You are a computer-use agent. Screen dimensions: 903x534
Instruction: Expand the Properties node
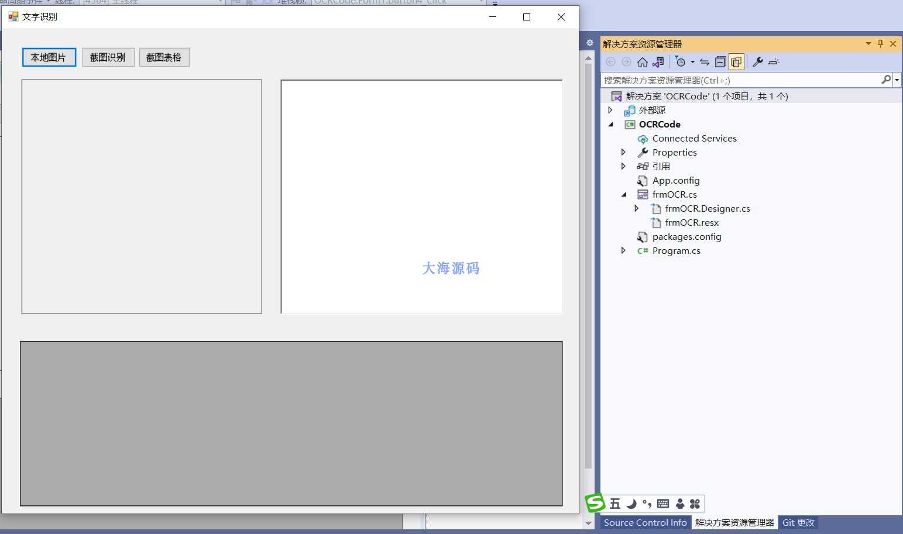(x=623, y=152)
